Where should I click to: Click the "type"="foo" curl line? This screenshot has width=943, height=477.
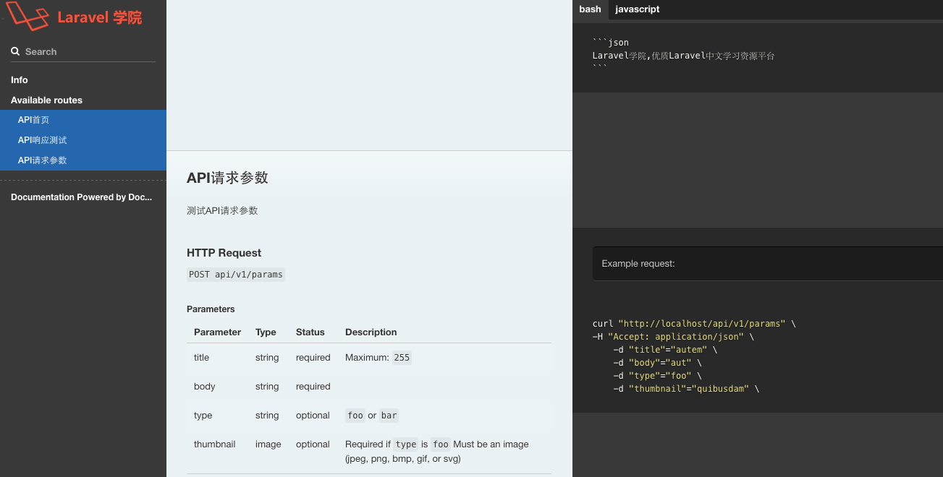[x=658, y=376]
